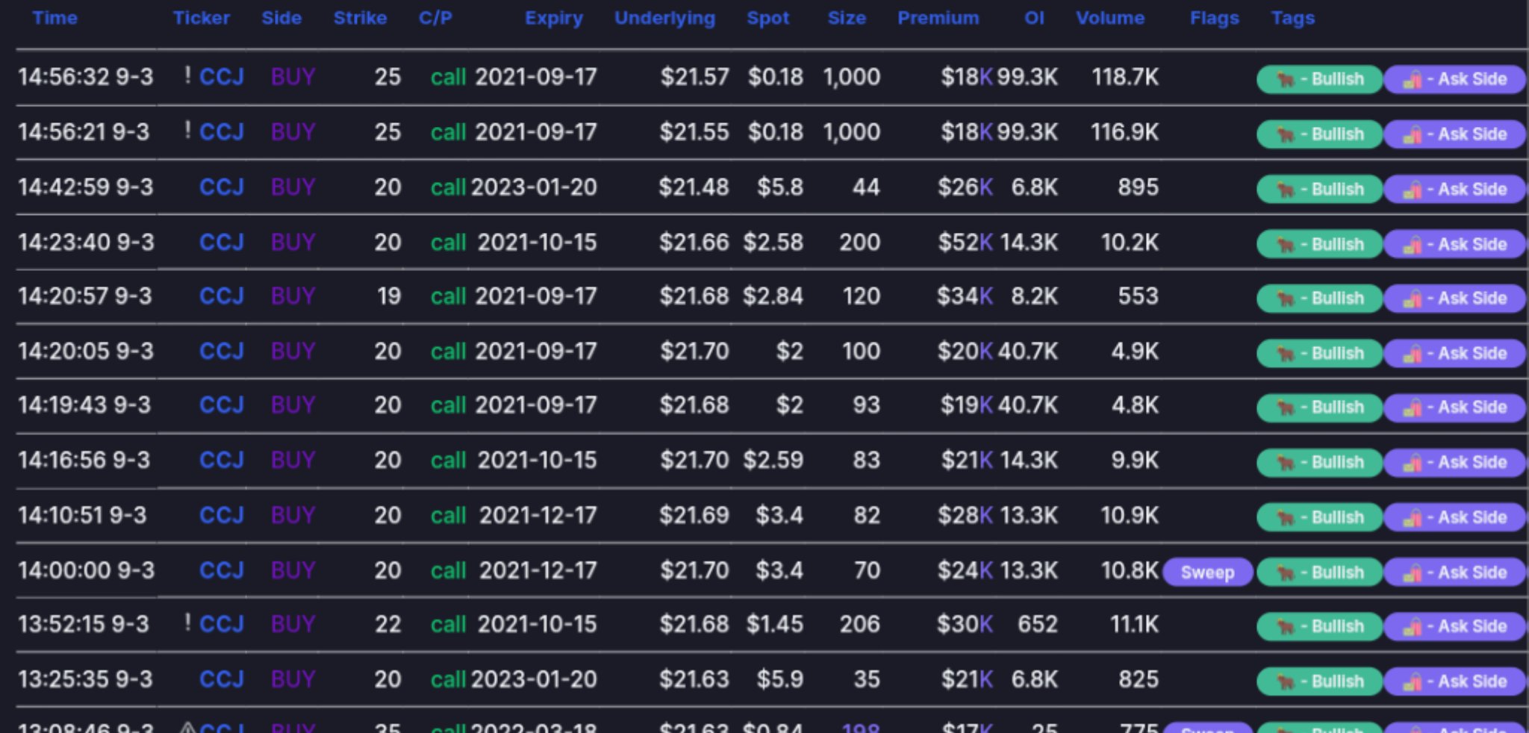Sort by the Time column header

click(55, 18)
